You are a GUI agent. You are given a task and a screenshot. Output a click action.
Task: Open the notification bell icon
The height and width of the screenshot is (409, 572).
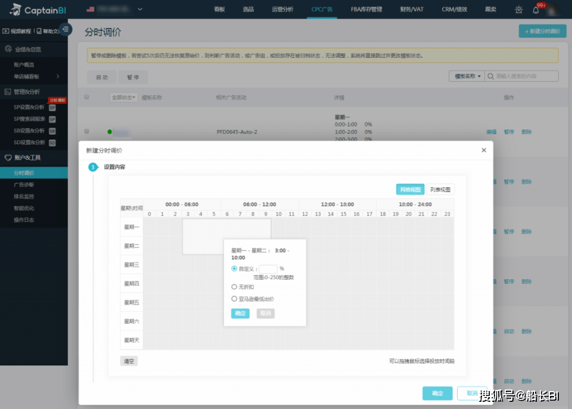(x=536, y=10)
